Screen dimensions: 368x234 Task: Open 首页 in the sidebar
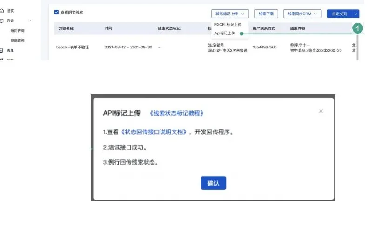11,11
